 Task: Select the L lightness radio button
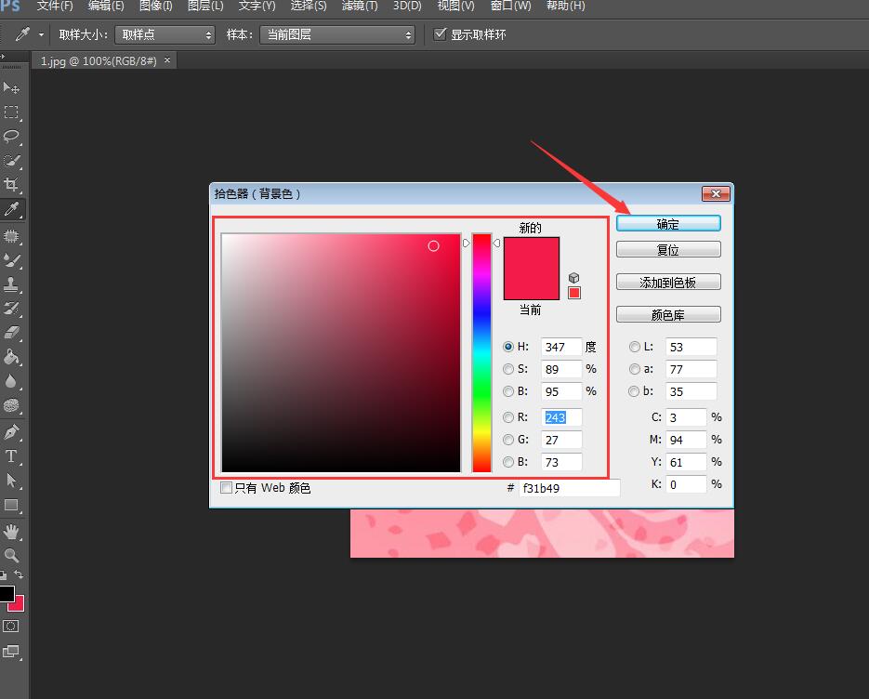point(635,347)
